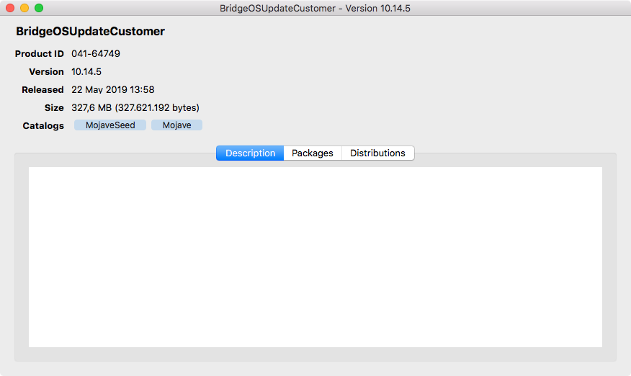Click the release date 22 May 2019 13:58
Viewport: 631px width, 376px height.
point(112,90)
